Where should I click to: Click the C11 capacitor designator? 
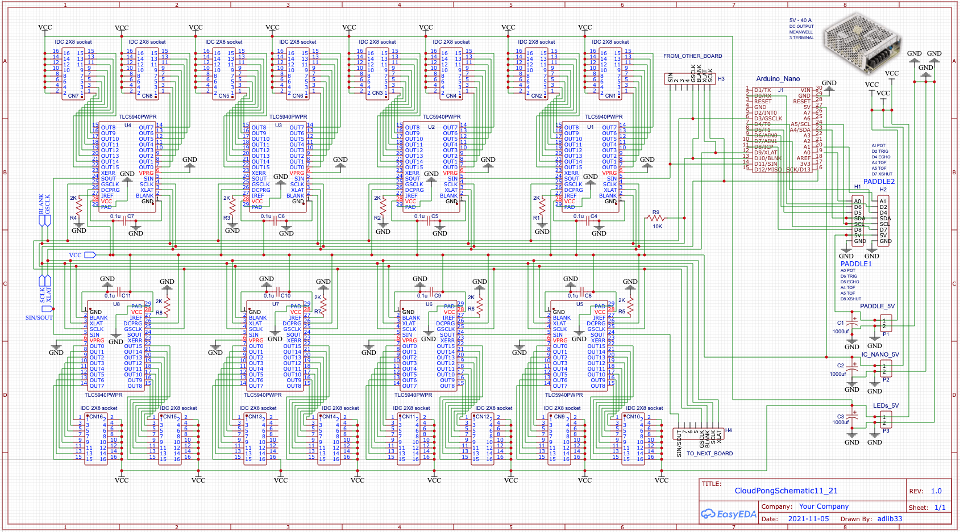pyautogui.click(x=126, y=296)
